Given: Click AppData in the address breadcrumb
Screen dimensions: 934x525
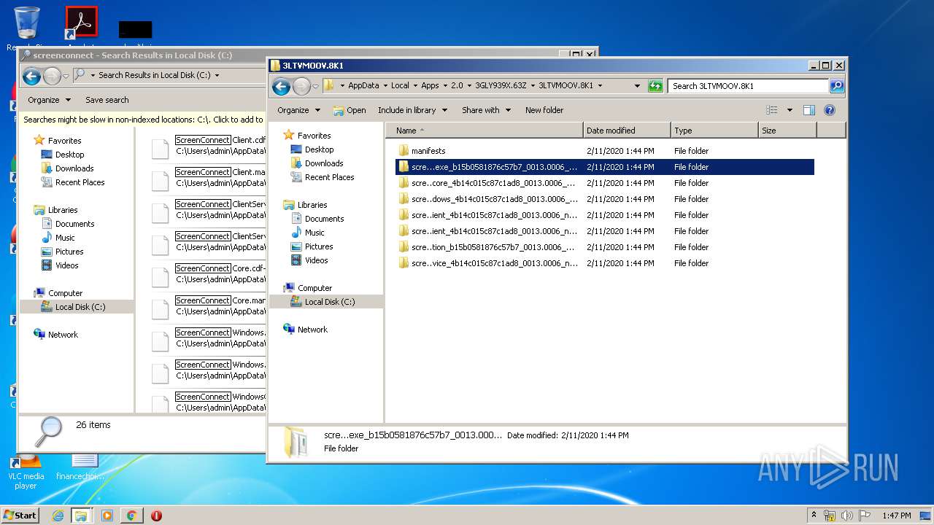Looking at the screenshot, I should (363, 85).
